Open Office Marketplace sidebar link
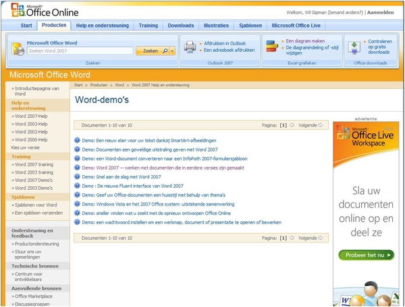This screenshot has height=307, width=405. (x=33, y=296)
